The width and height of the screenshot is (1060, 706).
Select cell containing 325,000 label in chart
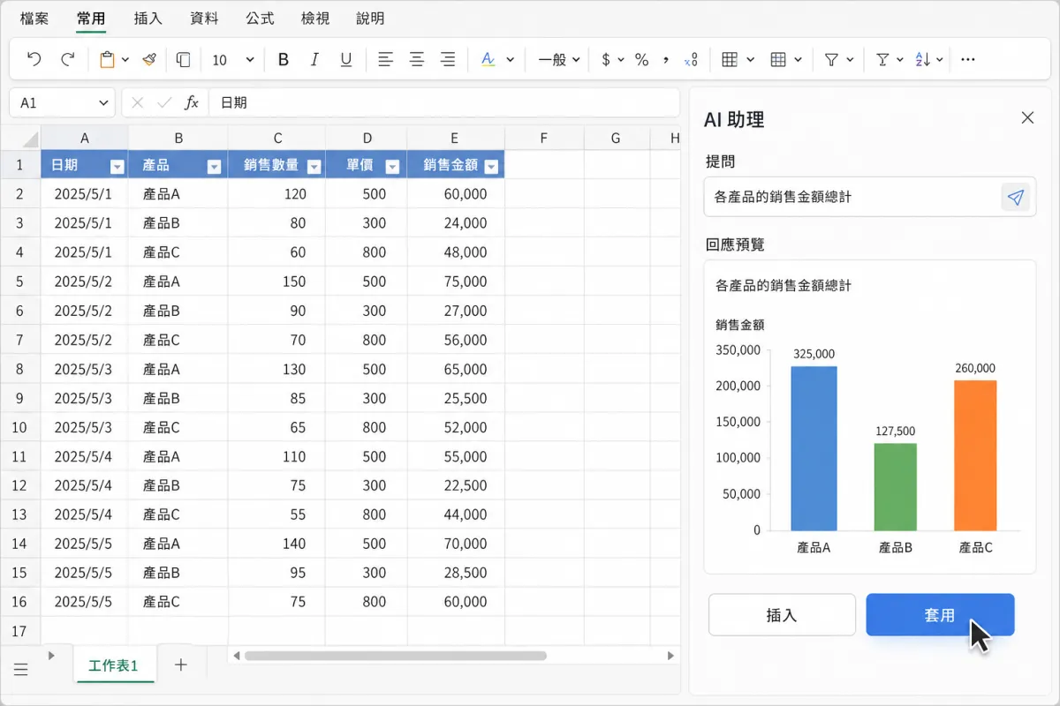point(814,354)
